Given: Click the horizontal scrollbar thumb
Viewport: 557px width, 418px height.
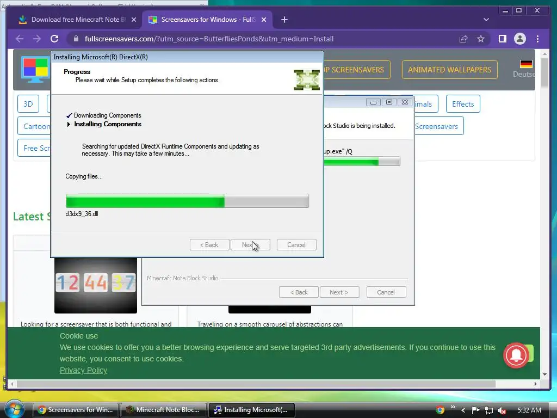Looking at the screenshot, I should coord(256,384).
